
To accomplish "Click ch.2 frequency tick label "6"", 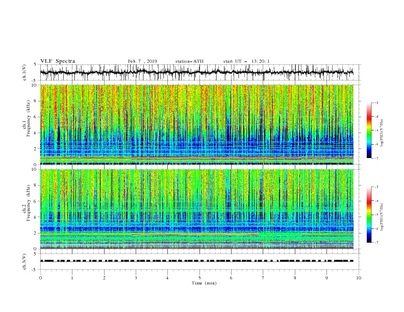I will point(36,201).
